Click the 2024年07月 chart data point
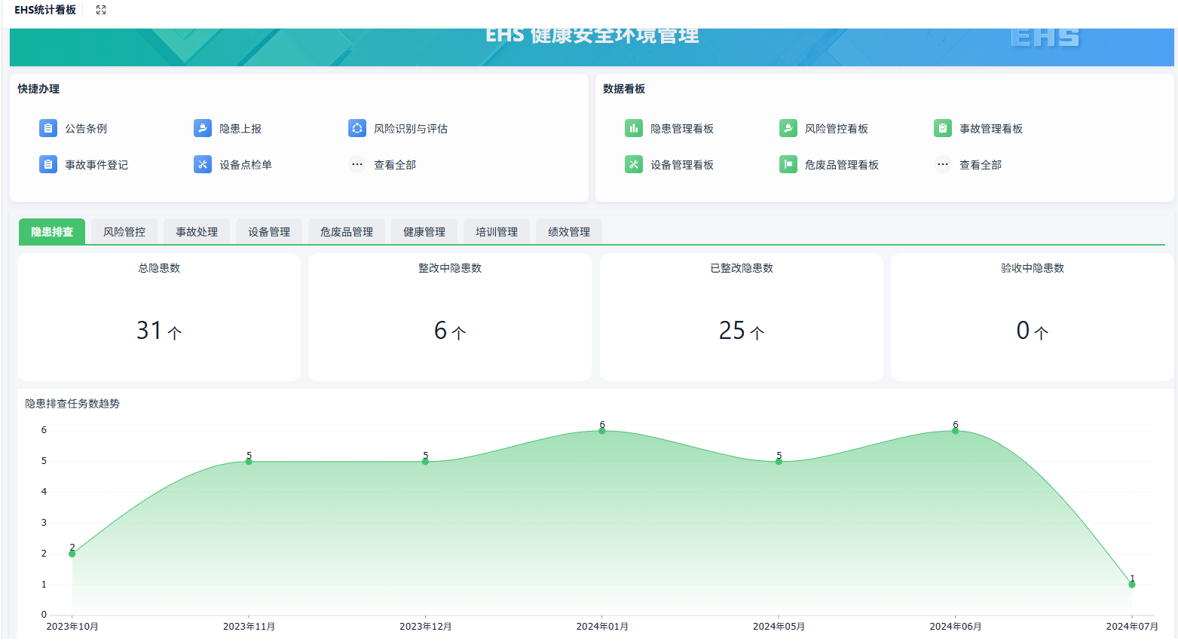This screenshot has height=641, width=1178. pos(1131,584)
